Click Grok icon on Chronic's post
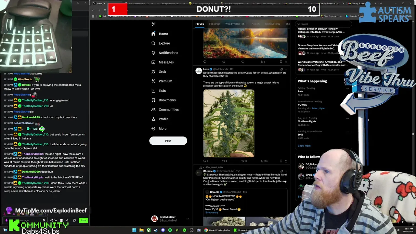 click(281, 171)
